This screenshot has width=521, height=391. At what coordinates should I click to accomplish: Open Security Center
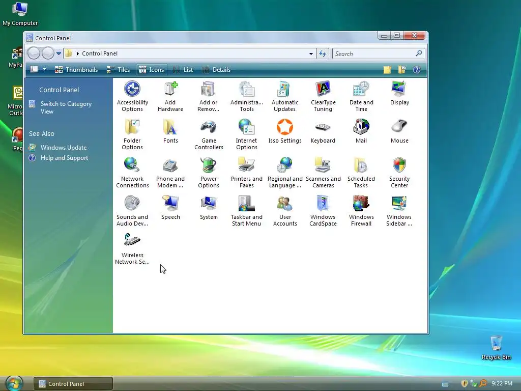coord(399,173)
